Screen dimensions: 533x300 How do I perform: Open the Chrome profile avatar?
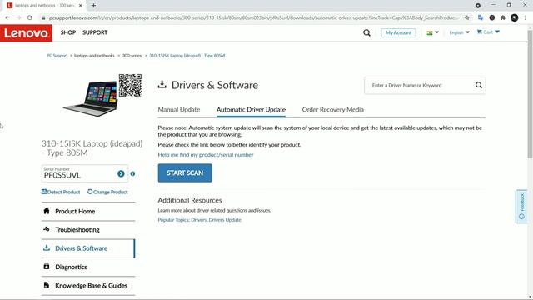[515, 17]
